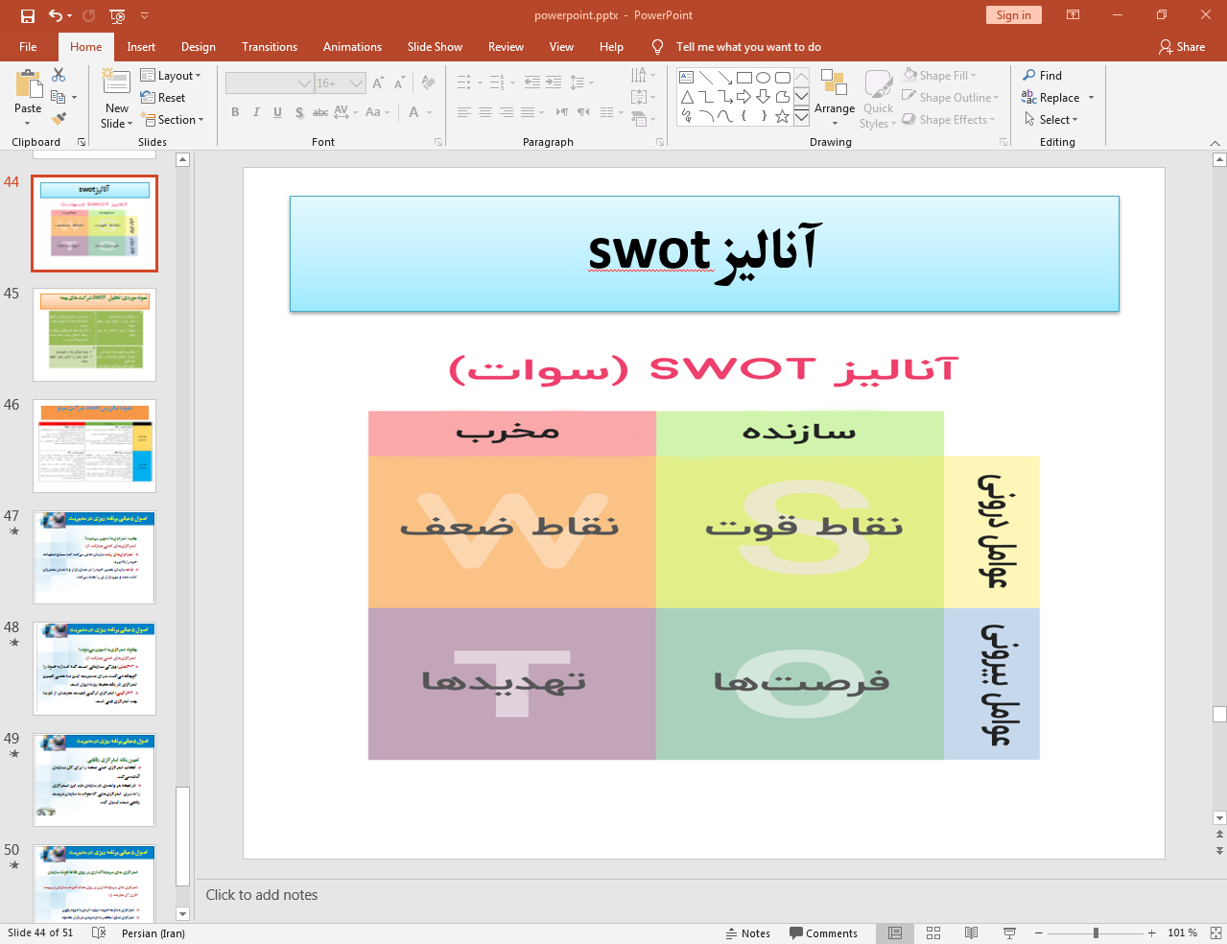Click the Share button
The image size is (1227, 944).
tap(1183, 46)
